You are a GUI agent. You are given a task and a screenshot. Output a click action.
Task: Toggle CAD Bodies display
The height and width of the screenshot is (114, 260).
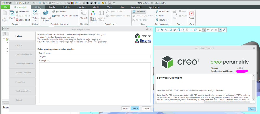(x=139, y=11)
